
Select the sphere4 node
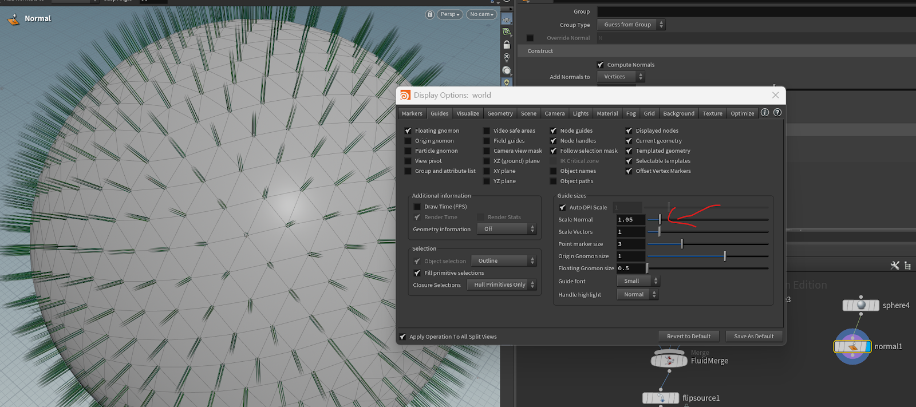860,305
